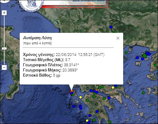Close the Αυτόματη Λύση info popup

[x=118, y=38]
